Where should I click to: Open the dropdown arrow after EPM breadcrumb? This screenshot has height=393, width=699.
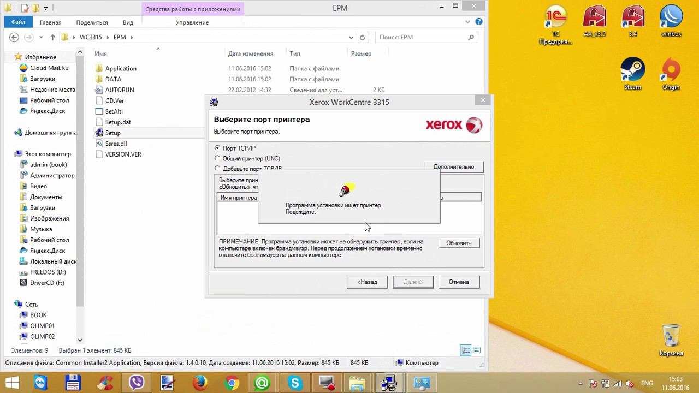132,37
